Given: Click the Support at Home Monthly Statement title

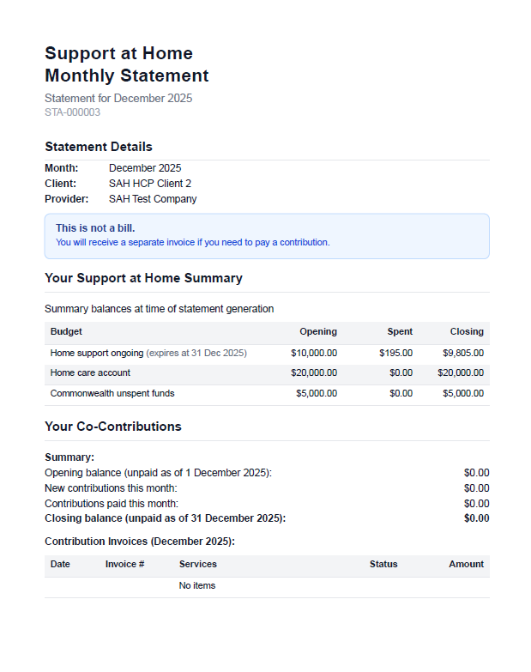Looking at the screenshot, I should coord(127,64).
